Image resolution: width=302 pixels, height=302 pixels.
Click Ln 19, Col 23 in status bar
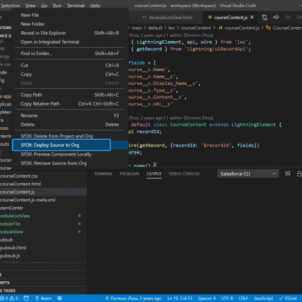click(x=180, y=299)
